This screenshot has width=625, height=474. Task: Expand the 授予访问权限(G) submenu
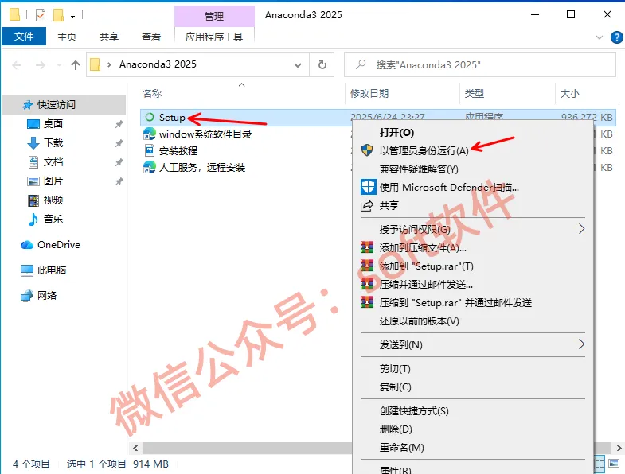point(581,228)
